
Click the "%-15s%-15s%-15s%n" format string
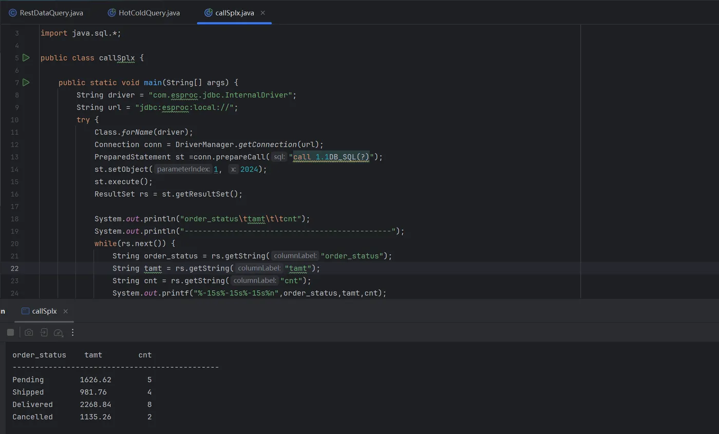(x=236, y=293)
